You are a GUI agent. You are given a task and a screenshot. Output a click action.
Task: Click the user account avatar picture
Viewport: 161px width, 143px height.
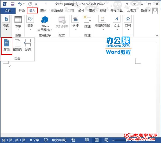155,11
